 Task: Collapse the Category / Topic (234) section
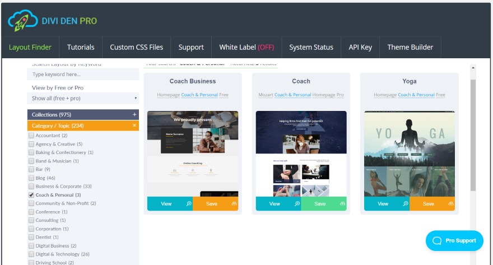[x=134, y=125]
